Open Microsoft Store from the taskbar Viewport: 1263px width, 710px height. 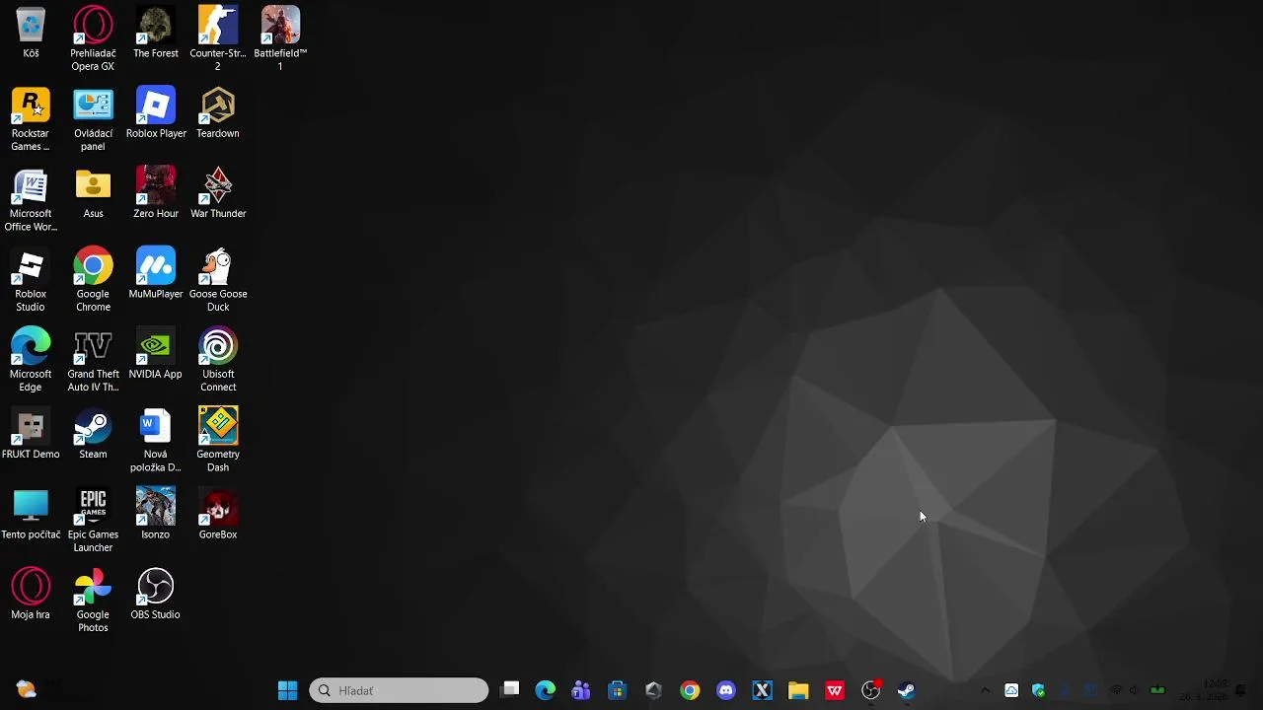[x=618, y=690]
